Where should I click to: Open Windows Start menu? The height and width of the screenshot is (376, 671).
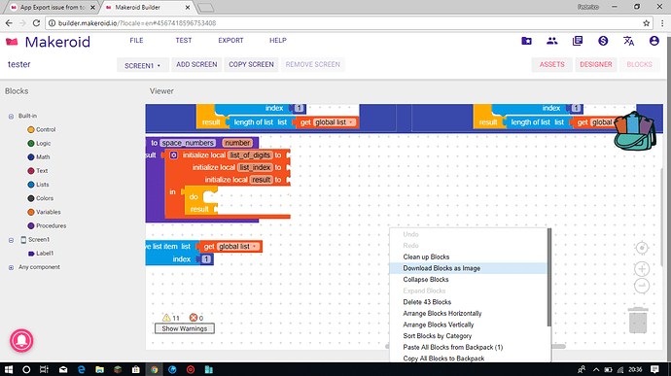pos(9,369)
